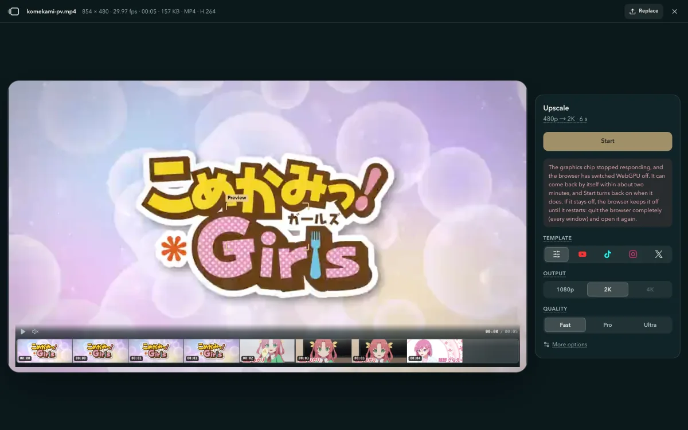Select Pro quality

click(x=608, y=325)
